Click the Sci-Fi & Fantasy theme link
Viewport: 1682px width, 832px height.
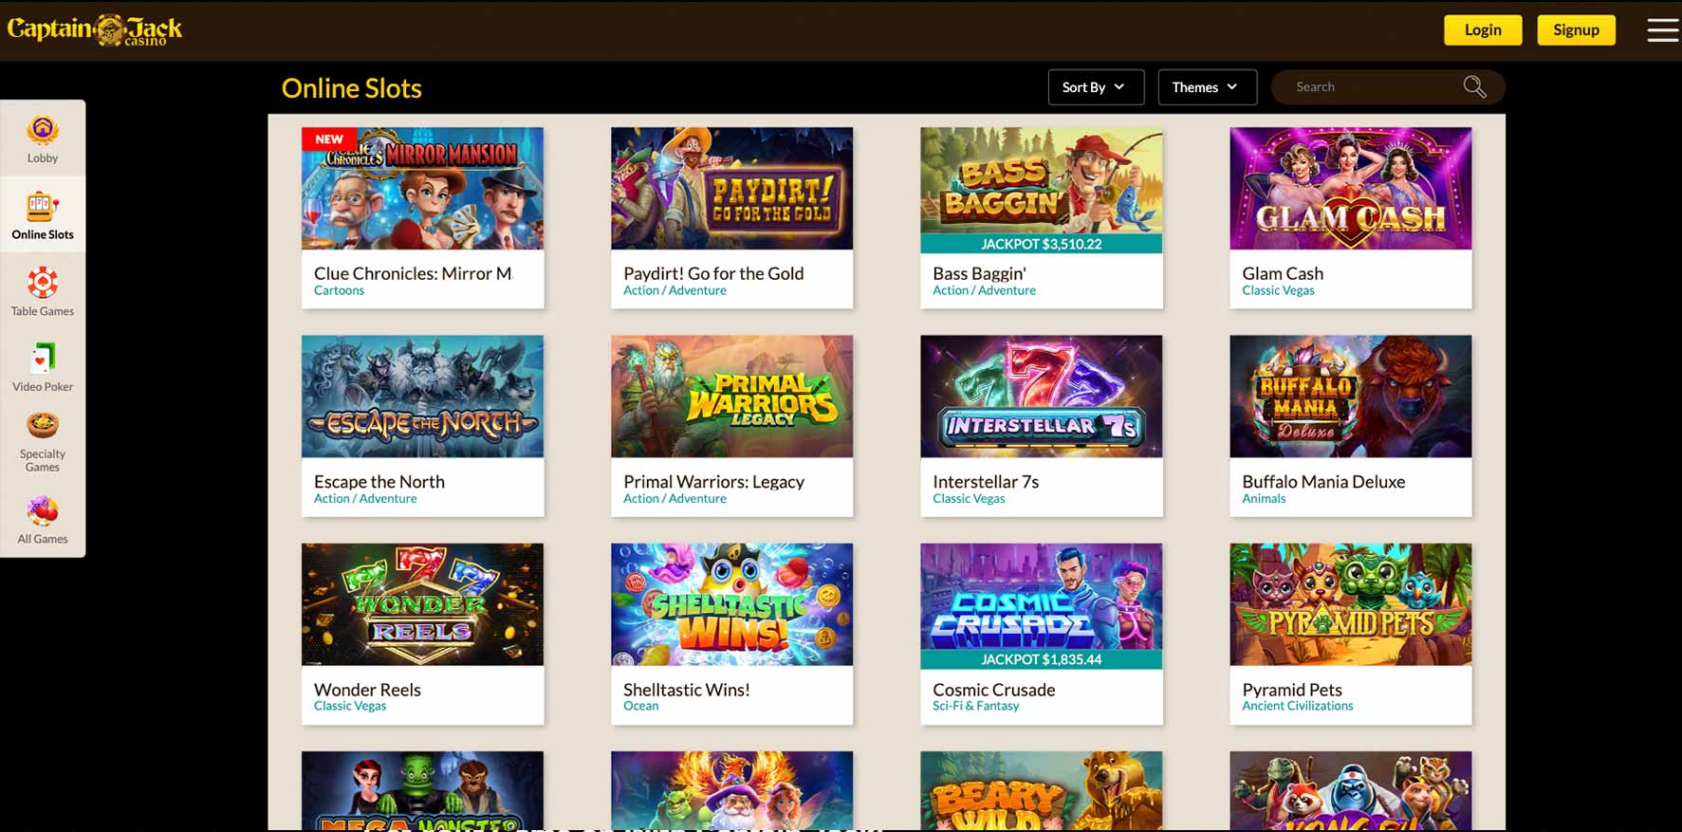[975, 706]
